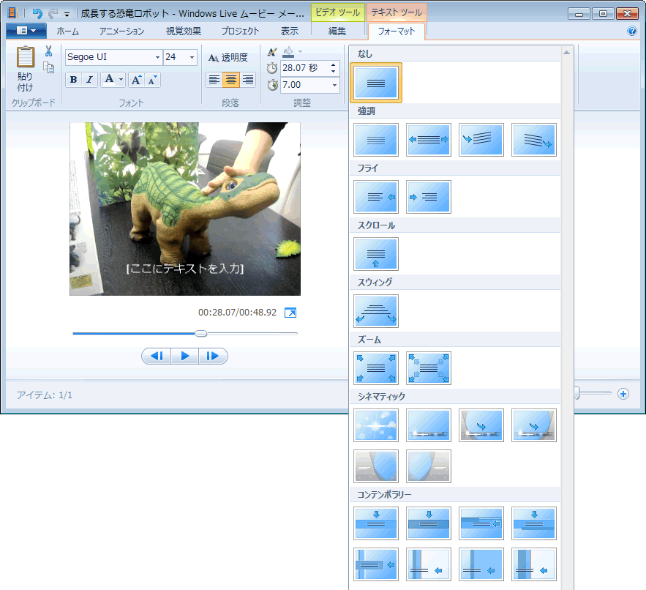
Task: Choose the first Zoom (ズーム) text effect
Action: (x=376, y=367)
